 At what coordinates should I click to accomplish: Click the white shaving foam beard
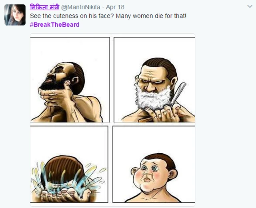(153, 98)
